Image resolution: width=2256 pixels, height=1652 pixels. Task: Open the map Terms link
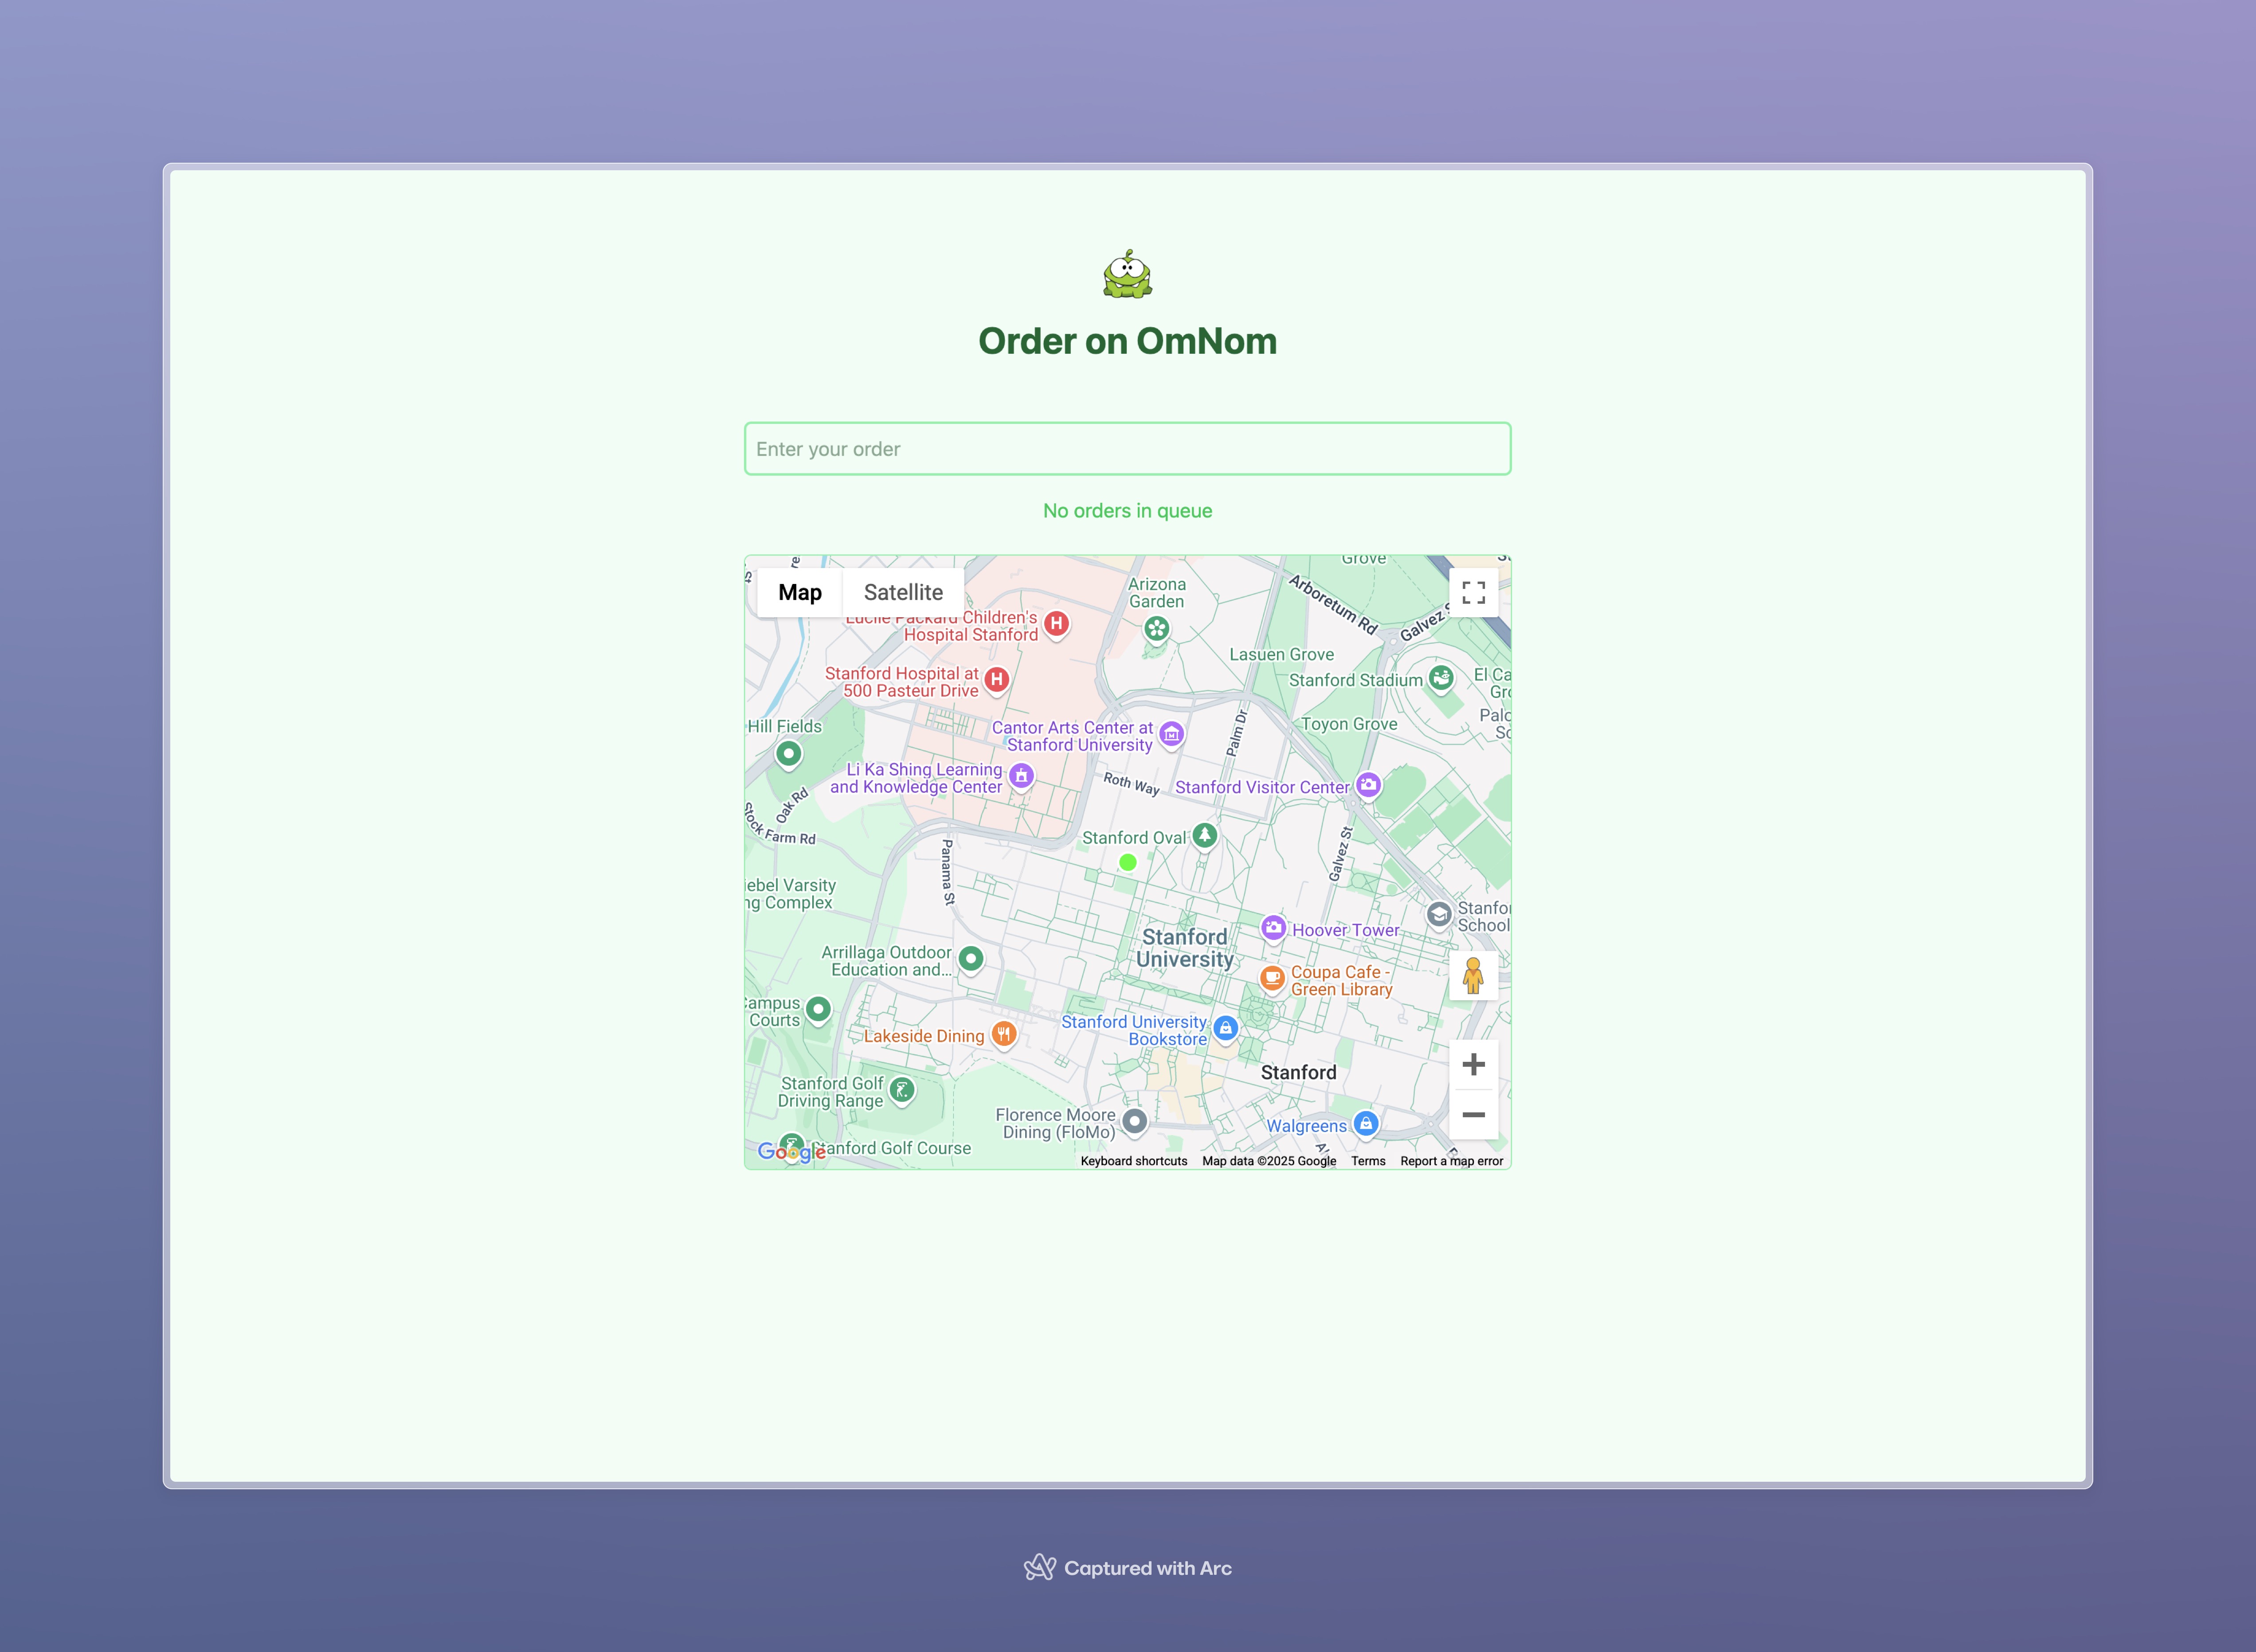(1367, 1161)
